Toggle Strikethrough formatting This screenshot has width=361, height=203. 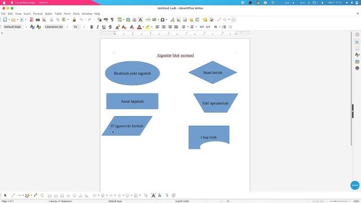click(x=110, y=27)
